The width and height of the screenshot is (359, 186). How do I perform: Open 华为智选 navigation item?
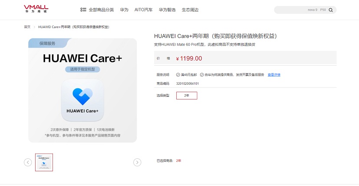167,10
